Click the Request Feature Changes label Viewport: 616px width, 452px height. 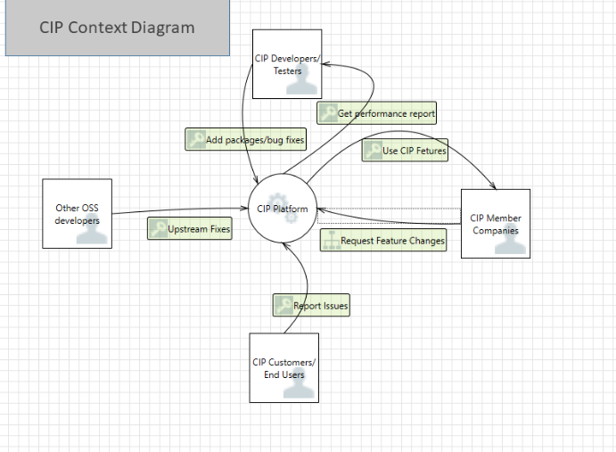[x=383, y=240]
